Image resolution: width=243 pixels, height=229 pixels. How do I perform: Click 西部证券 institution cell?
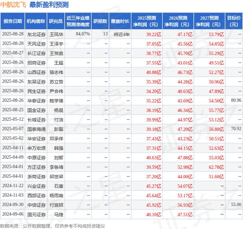coord(36,196)
